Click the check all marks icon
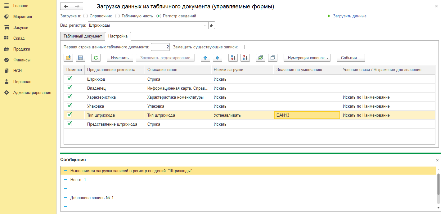Screen dimensions: 445x214 pos(261,58)
